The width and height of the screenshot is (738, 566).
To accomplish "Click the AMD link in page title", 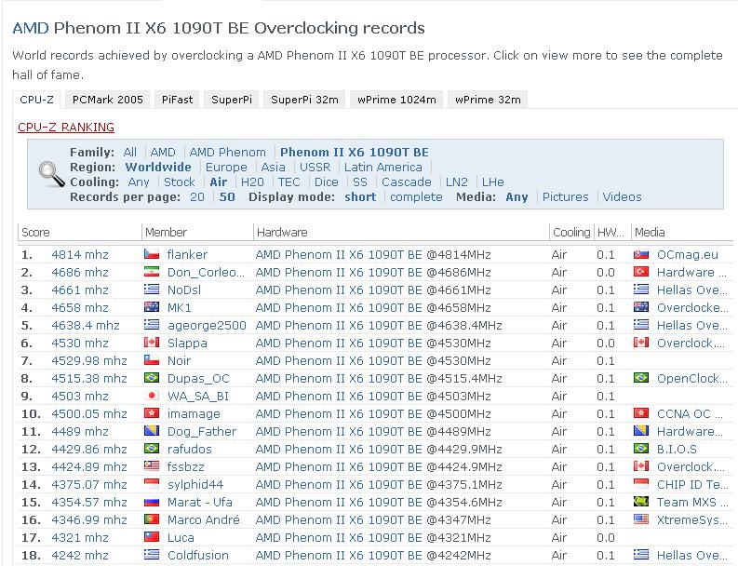I will [31, 28].
